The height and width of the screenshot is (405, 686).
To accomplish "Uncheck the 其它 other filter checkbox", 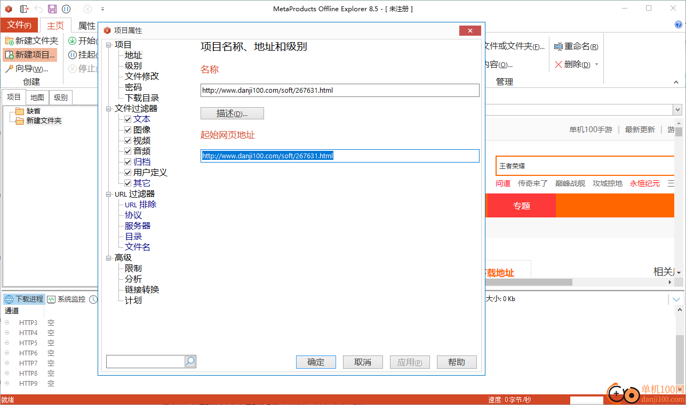I will coord(128,183).
